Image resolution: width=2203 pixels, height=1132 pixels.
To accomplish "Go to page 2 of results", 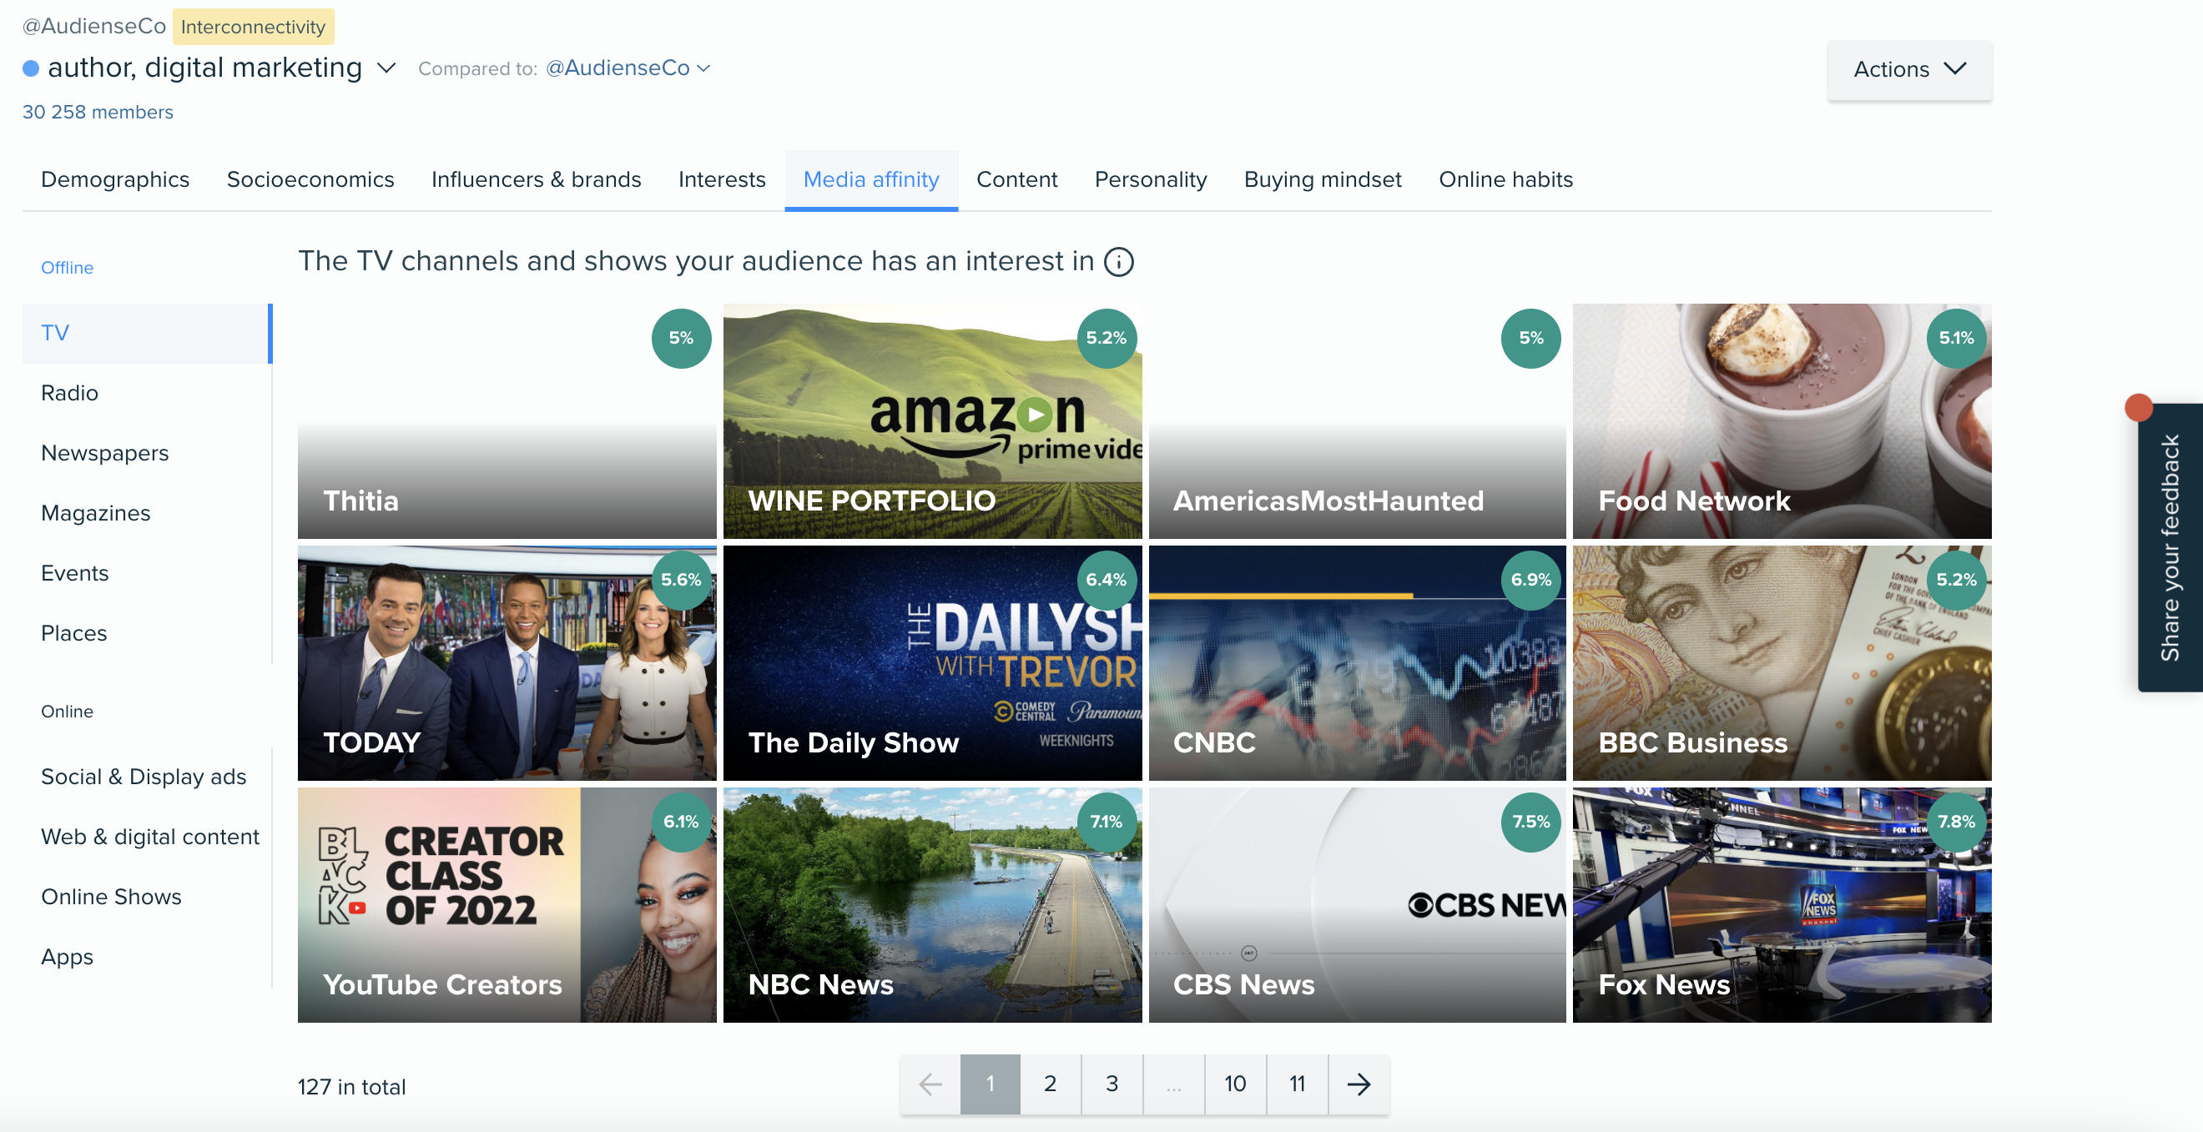I will (1051, 1084).
